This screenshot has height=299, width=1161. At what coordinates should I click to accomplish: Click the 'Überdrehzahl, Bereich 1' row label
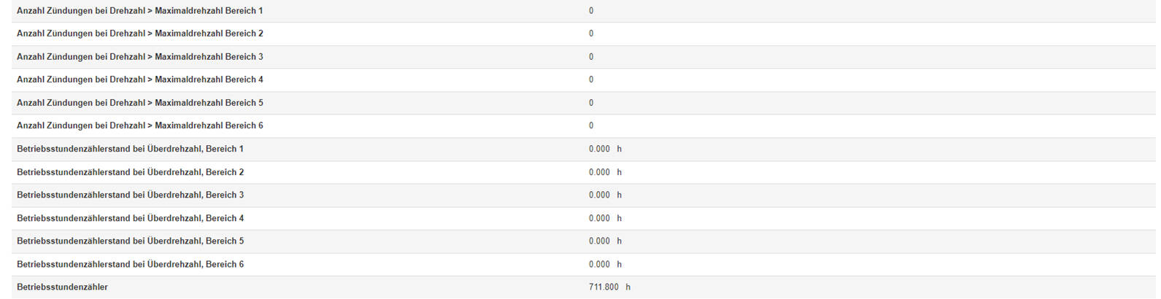130,149
